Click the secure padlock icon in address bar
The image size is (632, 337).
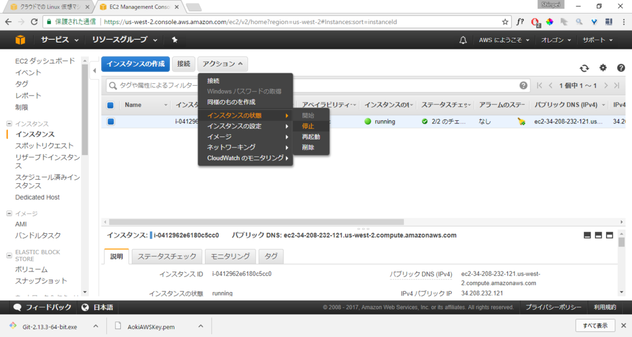pyautogui.click(x=49, y=22)
